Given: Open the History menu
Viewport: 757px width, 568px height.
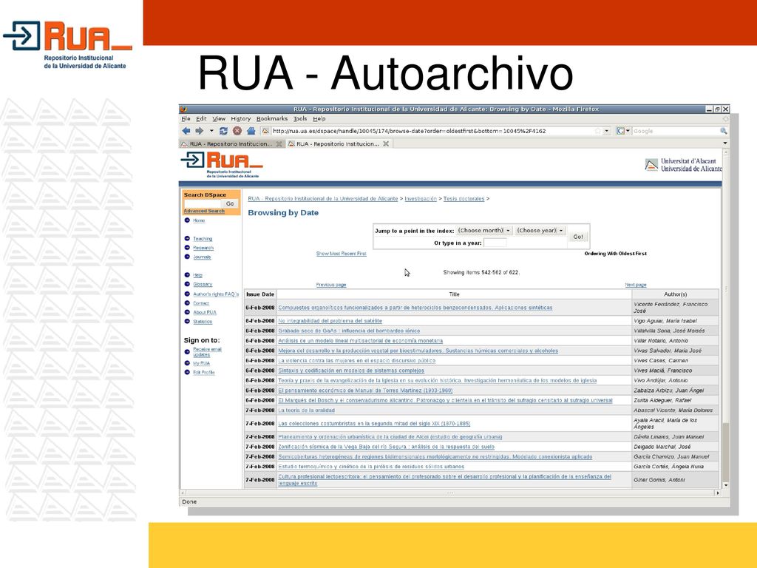Looking at the screenshot, I should point(240,119).
